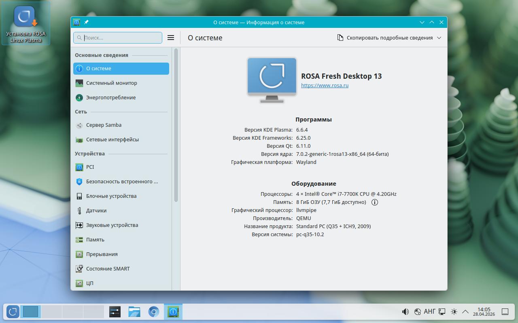Toggle the pin window icon in titlebar

pyautogui.click(x=86, y=22)
